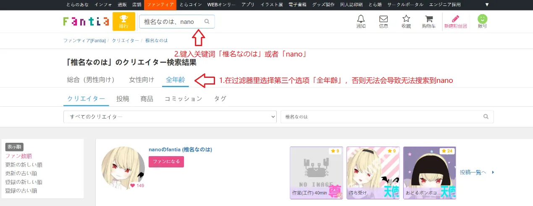This screenshot has width=533, height=206.
Task: Click the search icon in creator filter field
Action: (x=486, y=117)
